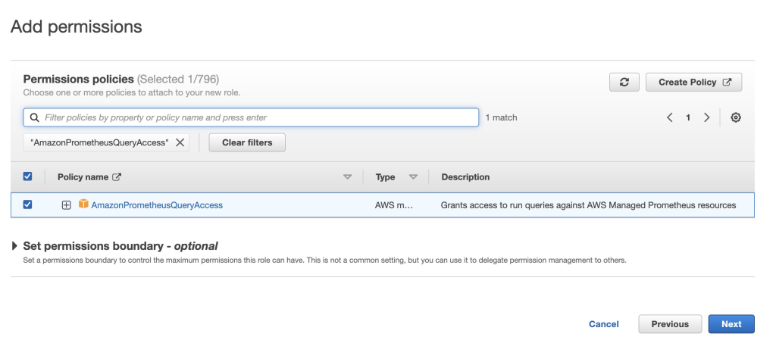Click the Previous button
The width and height of the screenshot is (776, 340).
670,324
